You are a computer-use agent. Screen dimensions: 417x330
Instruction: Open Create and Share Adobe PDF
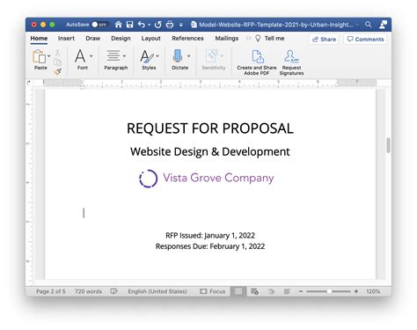coord(257,62)
